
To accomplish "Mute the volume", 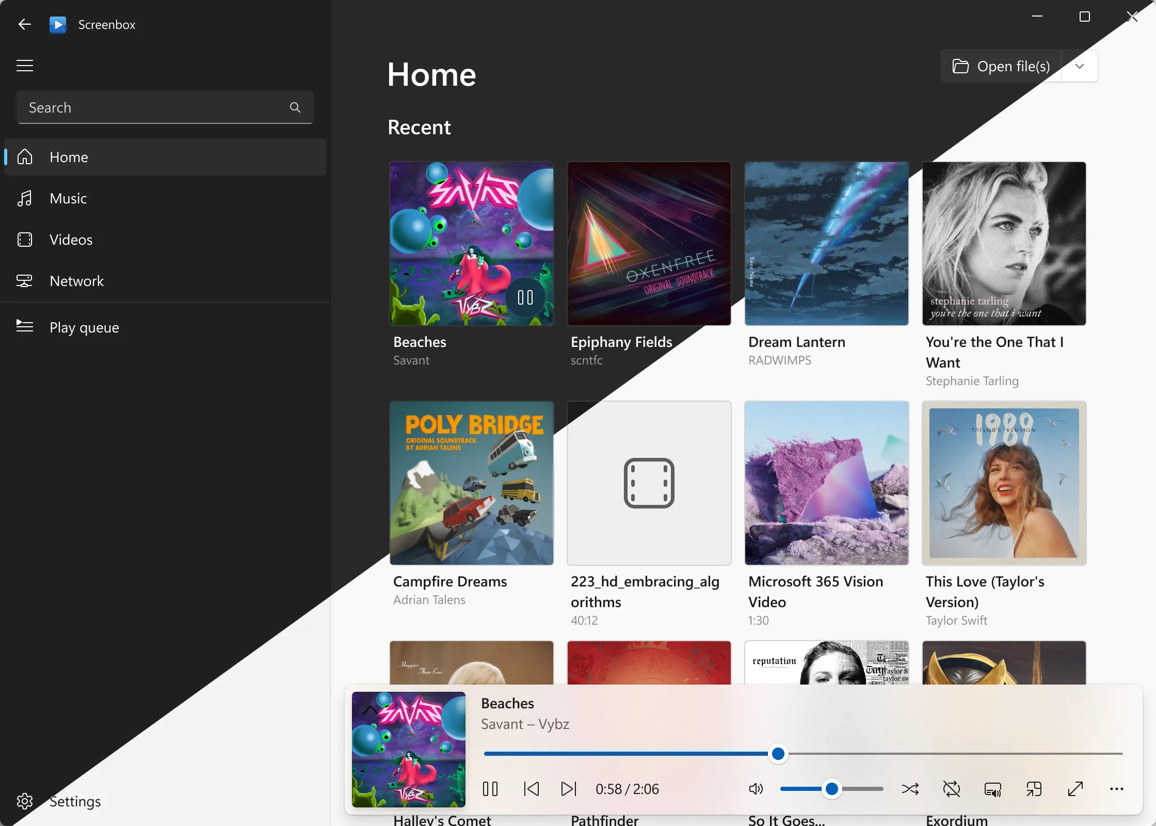I will click(x=755, y=789).
